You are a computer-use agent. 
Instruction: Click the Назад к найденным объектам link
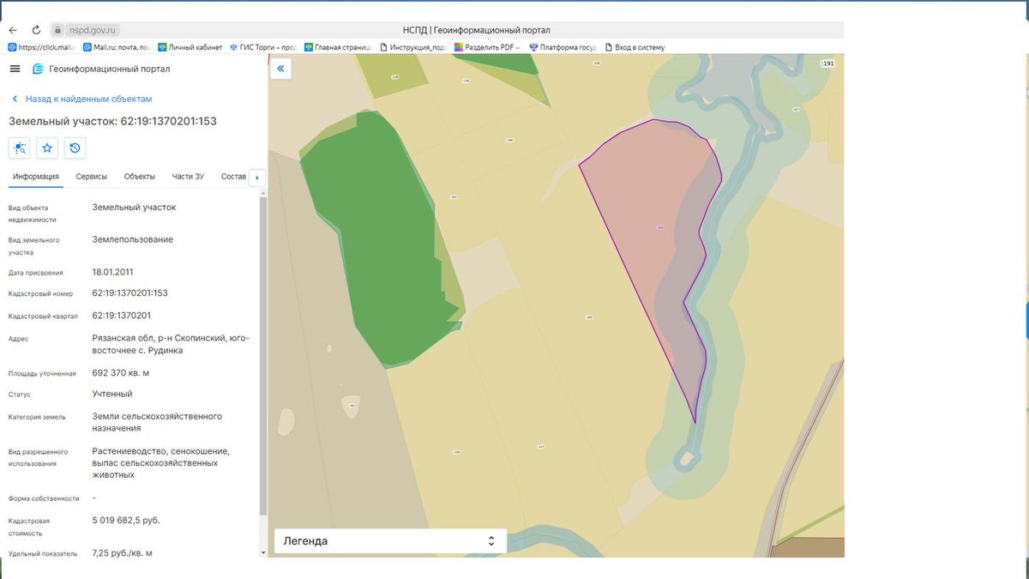coord(88,100)
